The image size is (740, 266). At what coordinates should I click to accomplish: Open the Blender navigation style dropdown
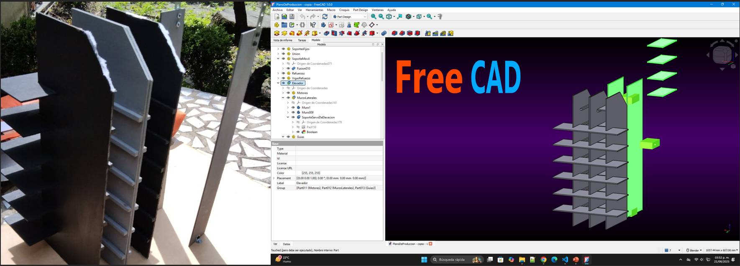click(694, 250)
